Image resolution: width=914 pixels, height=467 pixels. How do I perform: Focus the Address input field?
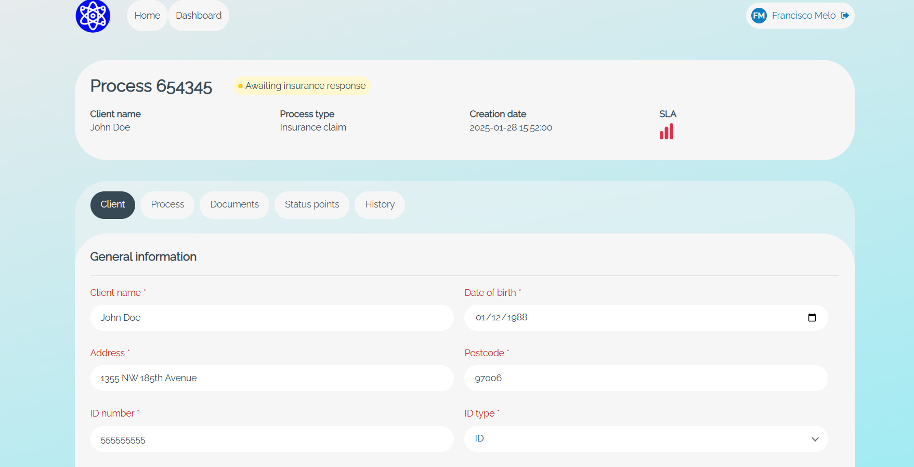click(272, 378)
